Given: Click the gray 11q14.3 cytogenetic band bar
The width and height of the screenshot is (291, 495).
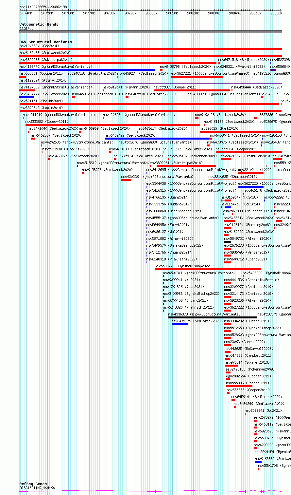Looking at the screenshot, I should (150, 32).
